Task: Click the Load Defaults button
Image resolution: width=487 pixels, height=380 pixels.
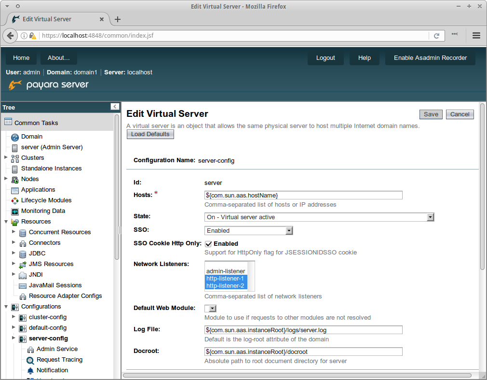Action: click(150, 134)
